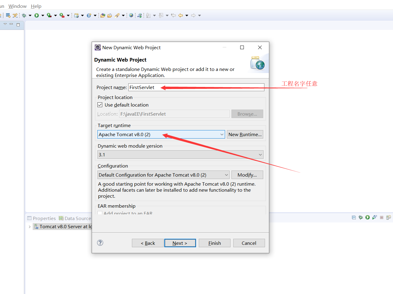
Task: Click the Last Edit Location icon
Action: [173, 15]
